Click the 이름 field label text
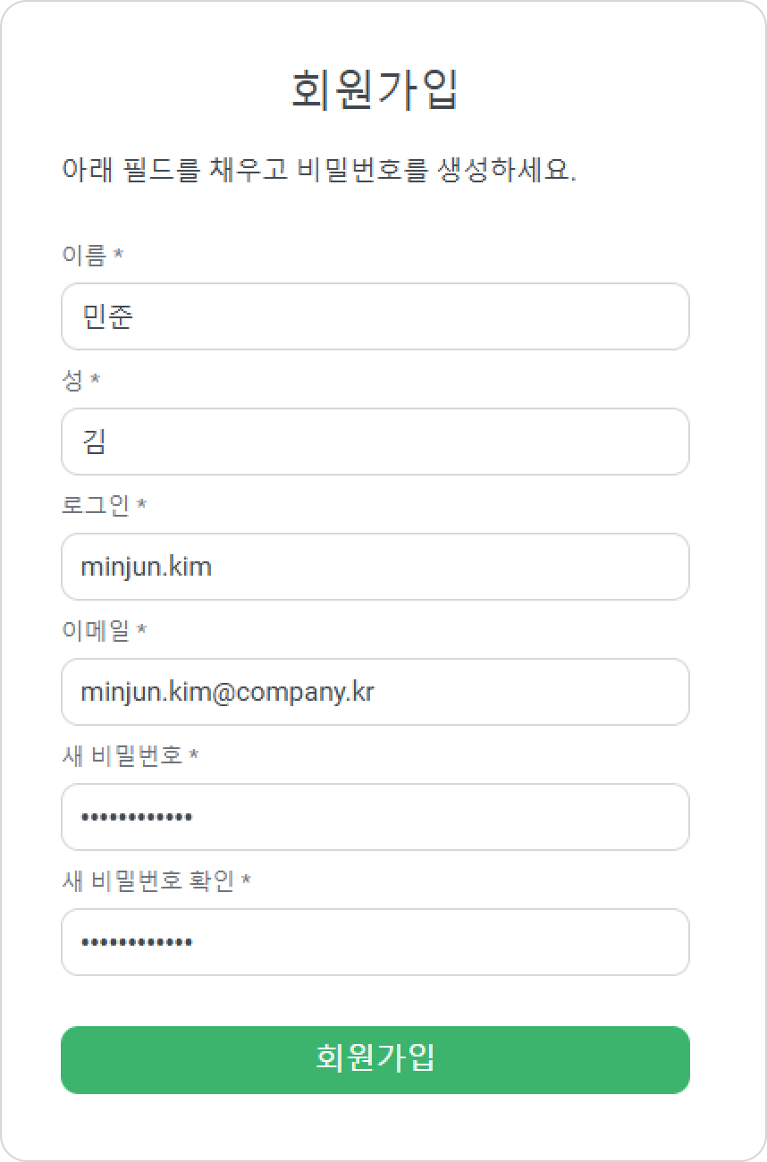The height and width of the screenshot is (1162, 767). pos(84,256)
